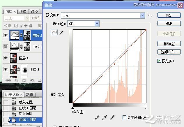Open the 预设(R) preset dropdown
This screenshot has width=184, height=127.
click(143, 15)
